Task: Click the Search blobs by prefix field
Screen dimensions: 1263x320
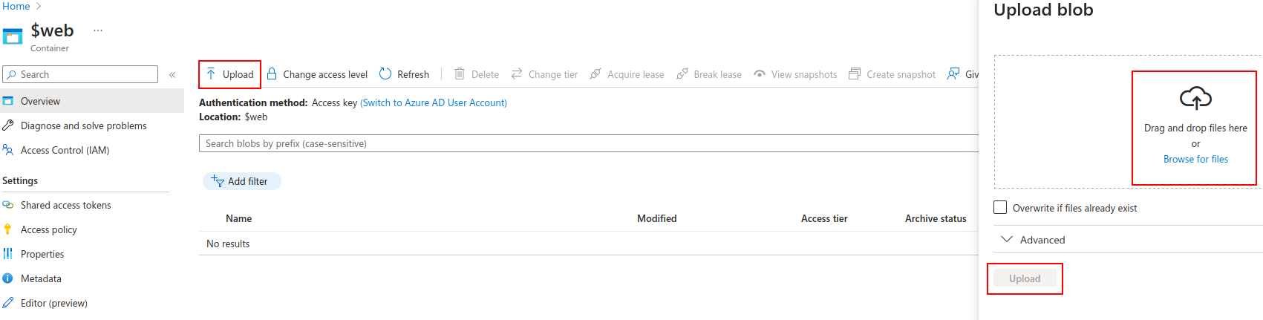Action: pyautogui.click(x=588, y=143)
